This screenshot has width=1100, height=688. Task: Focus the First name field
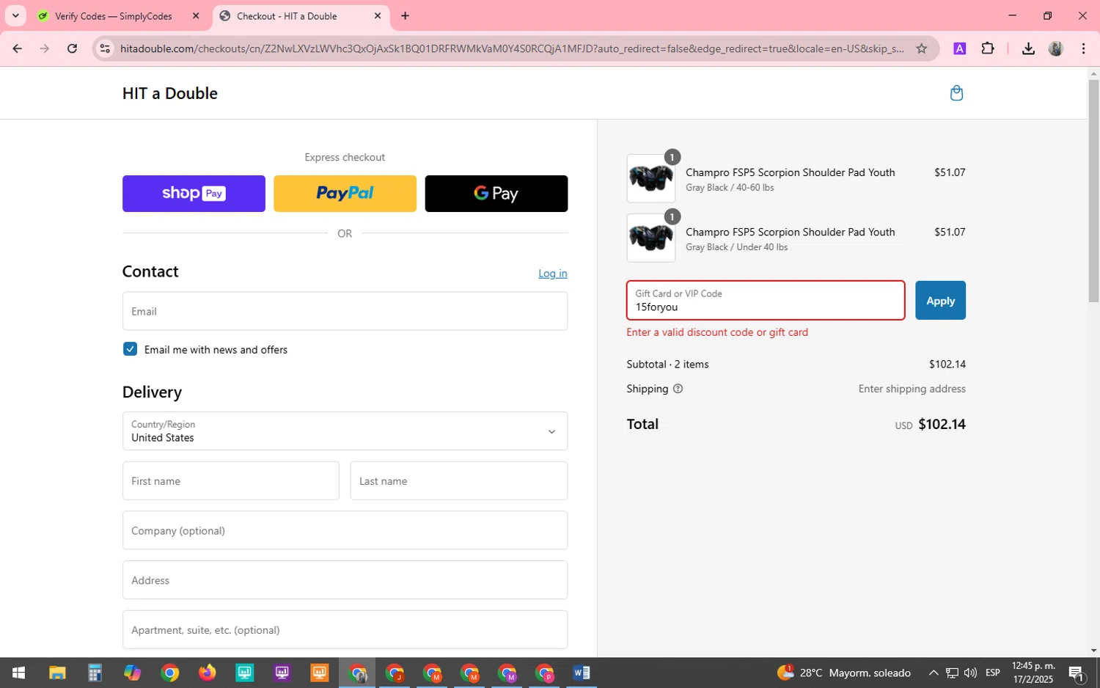coord(231,481)
